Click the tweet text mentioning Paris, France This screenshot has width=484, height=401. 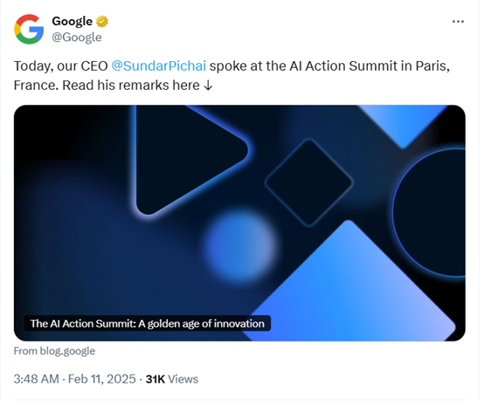[x=232, y=76]
